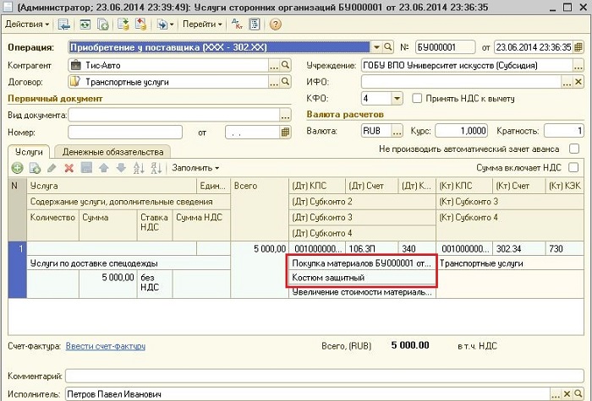Click ellipsis button of ИФО field
592x401 pixels.
point(567,82)
